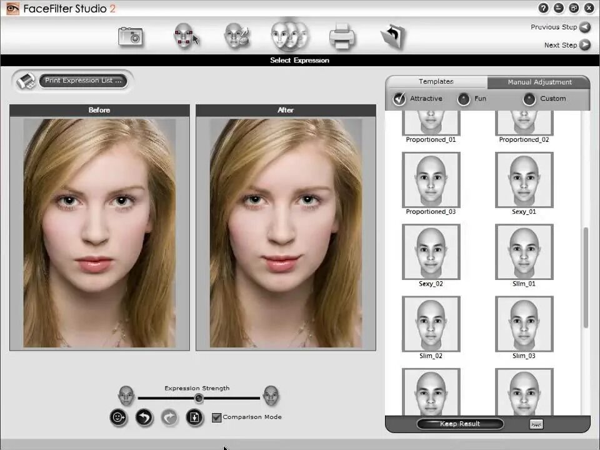
Task: Select the face expression step icon
Action: coord(289,36)
